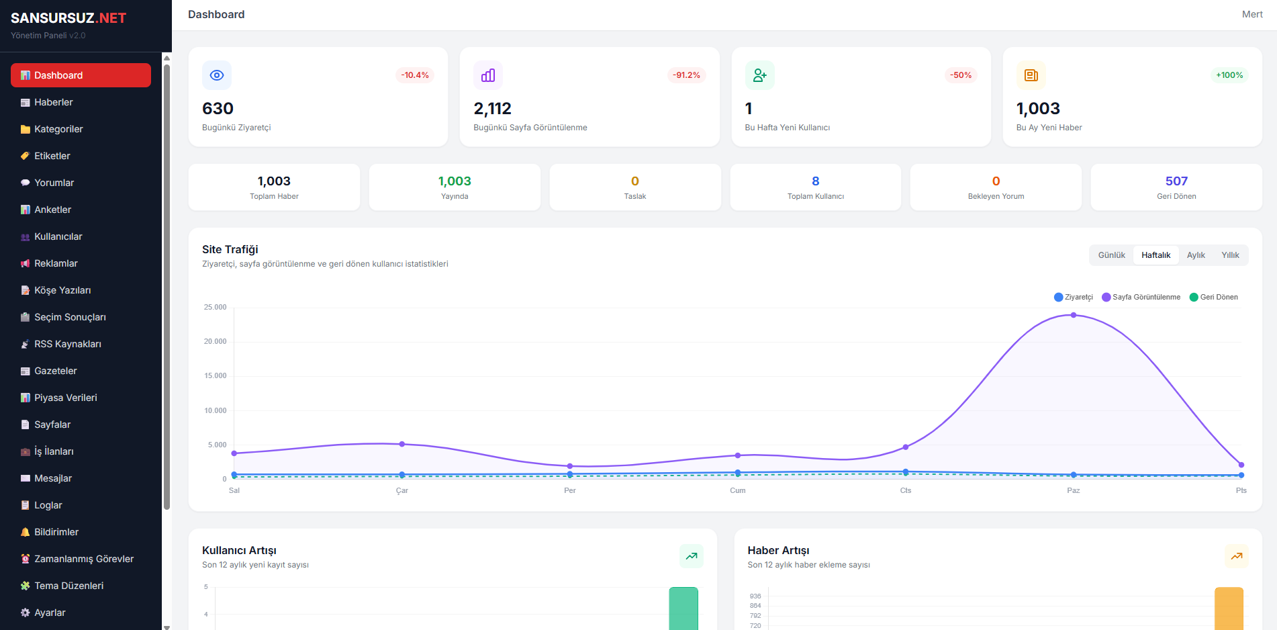Show the Yıllık traffic view
The width and height of the screenshot is (1277, 630).
pos(1230,255)
